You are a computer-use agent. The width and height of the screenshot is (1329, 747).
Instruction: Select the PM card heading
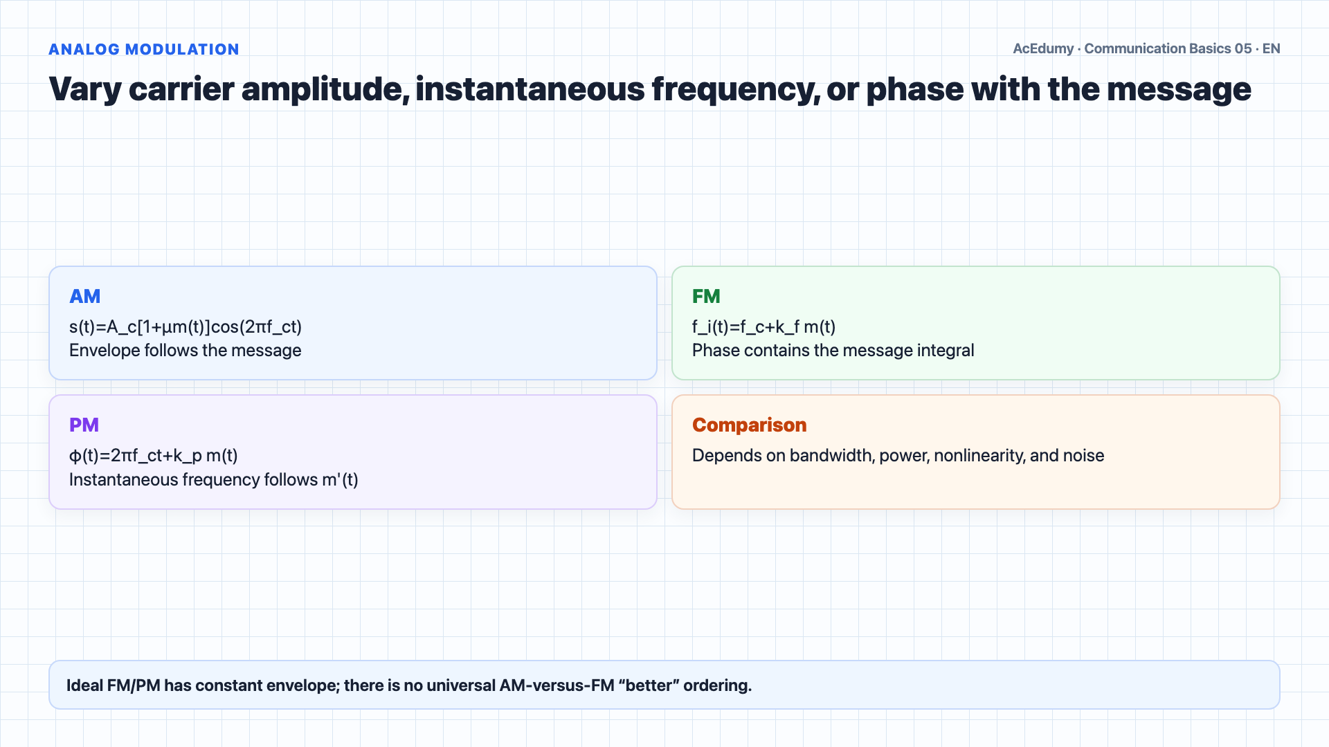[84, 425]
